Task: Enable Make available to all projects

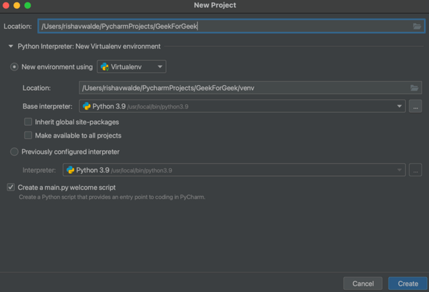Action: (x=28, y=135)
